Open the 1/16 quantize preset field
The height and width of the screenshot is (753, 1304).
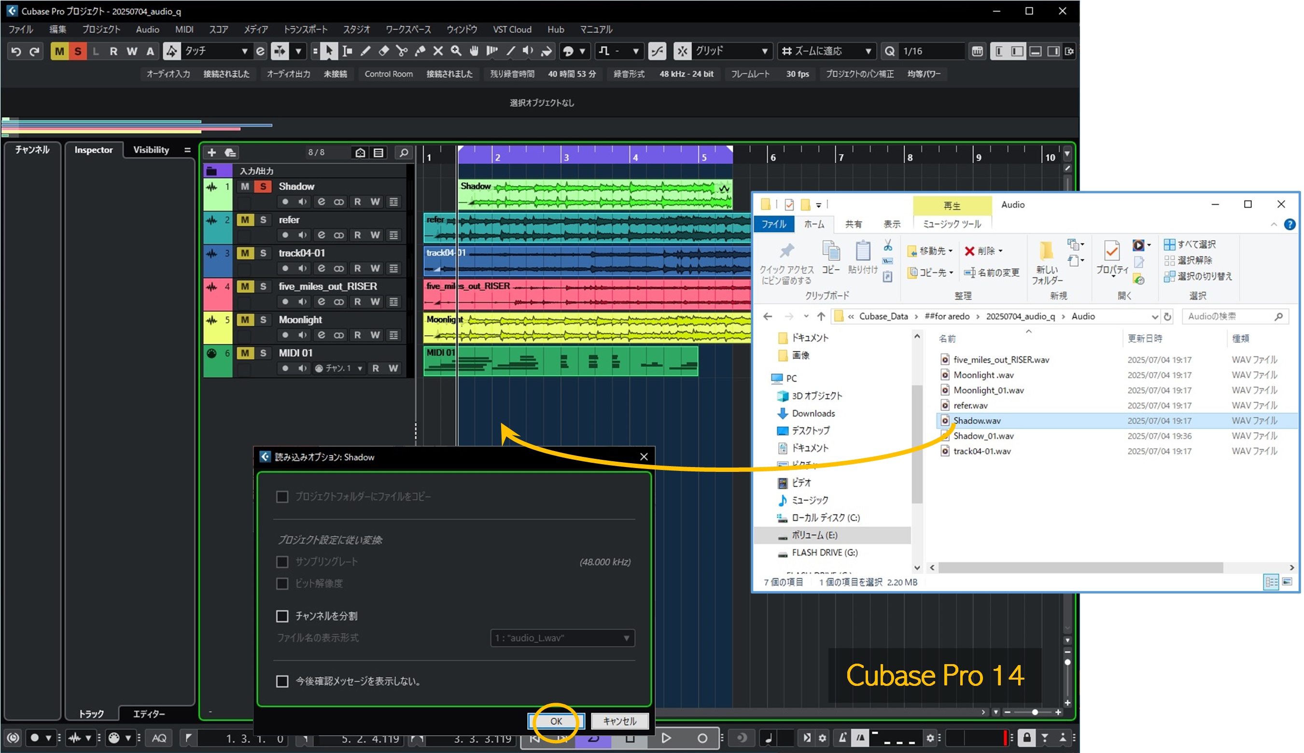930,51
